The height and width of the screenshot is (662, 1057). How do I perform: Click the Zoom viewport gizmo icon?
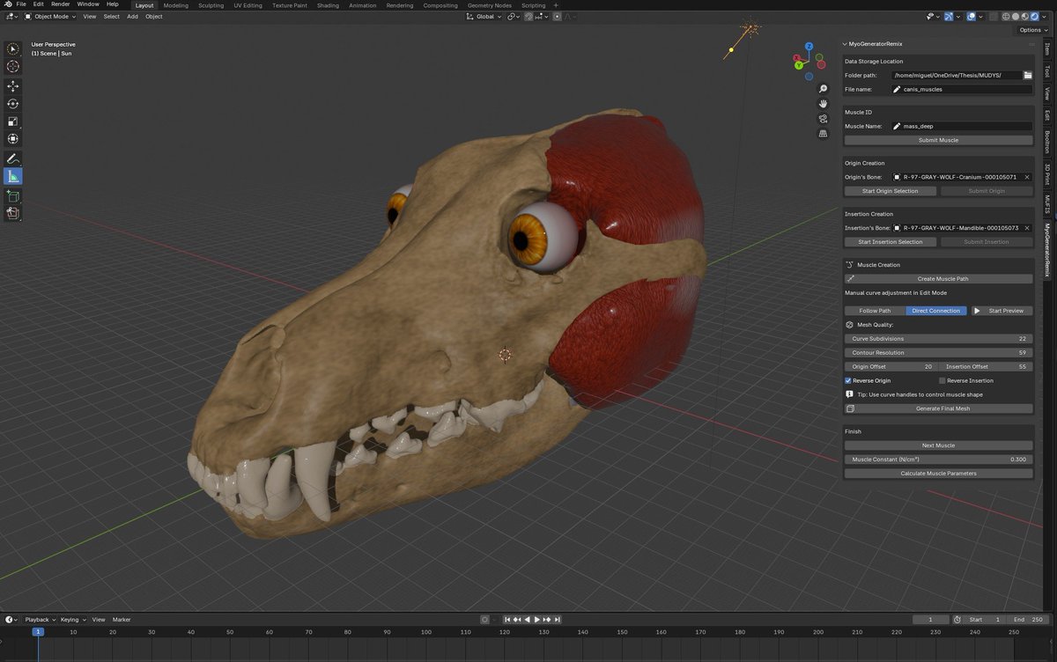point(823,89)
